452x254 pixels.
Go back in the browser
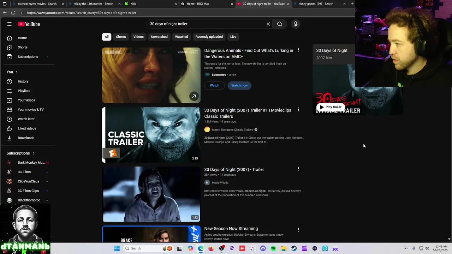pyautogui.click(x=4, y=13)
